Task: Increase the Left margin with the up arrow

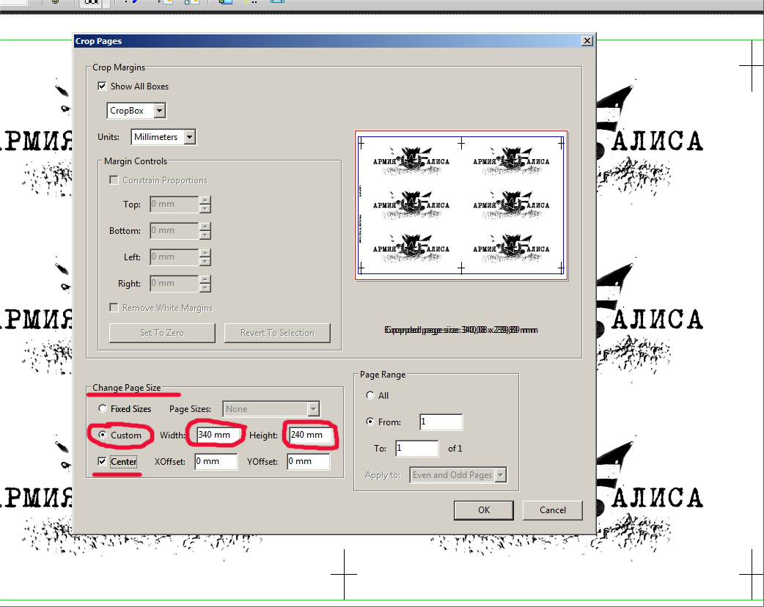Action: click(x=205, y=253)
